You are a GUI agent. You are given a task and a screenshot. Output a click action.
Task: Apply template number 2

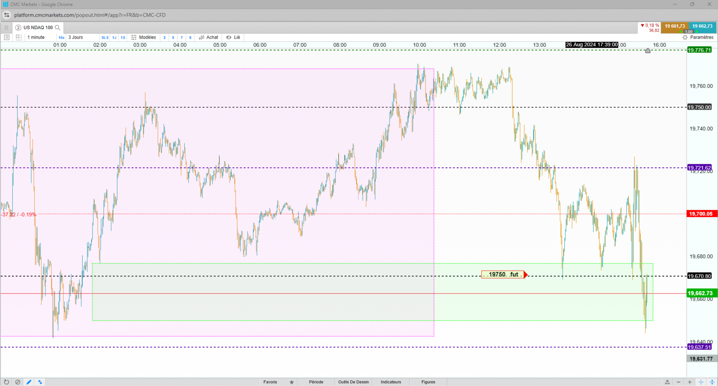point(164,37)
